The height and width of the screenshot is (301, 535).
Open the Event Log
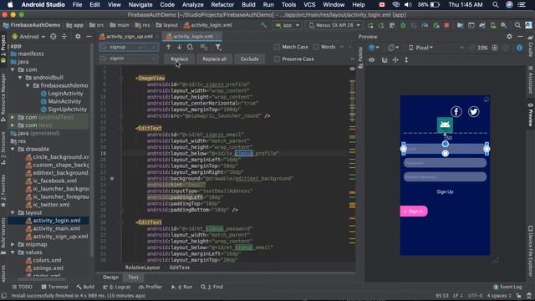[x=507, y=287]
